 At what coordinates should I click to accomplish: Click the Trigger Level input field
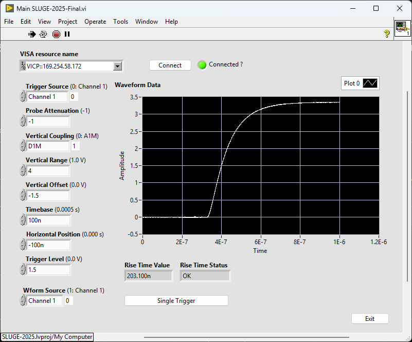pos(49,269)
